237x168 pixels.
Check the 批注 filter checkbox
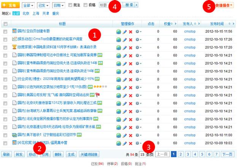(70, 5)
